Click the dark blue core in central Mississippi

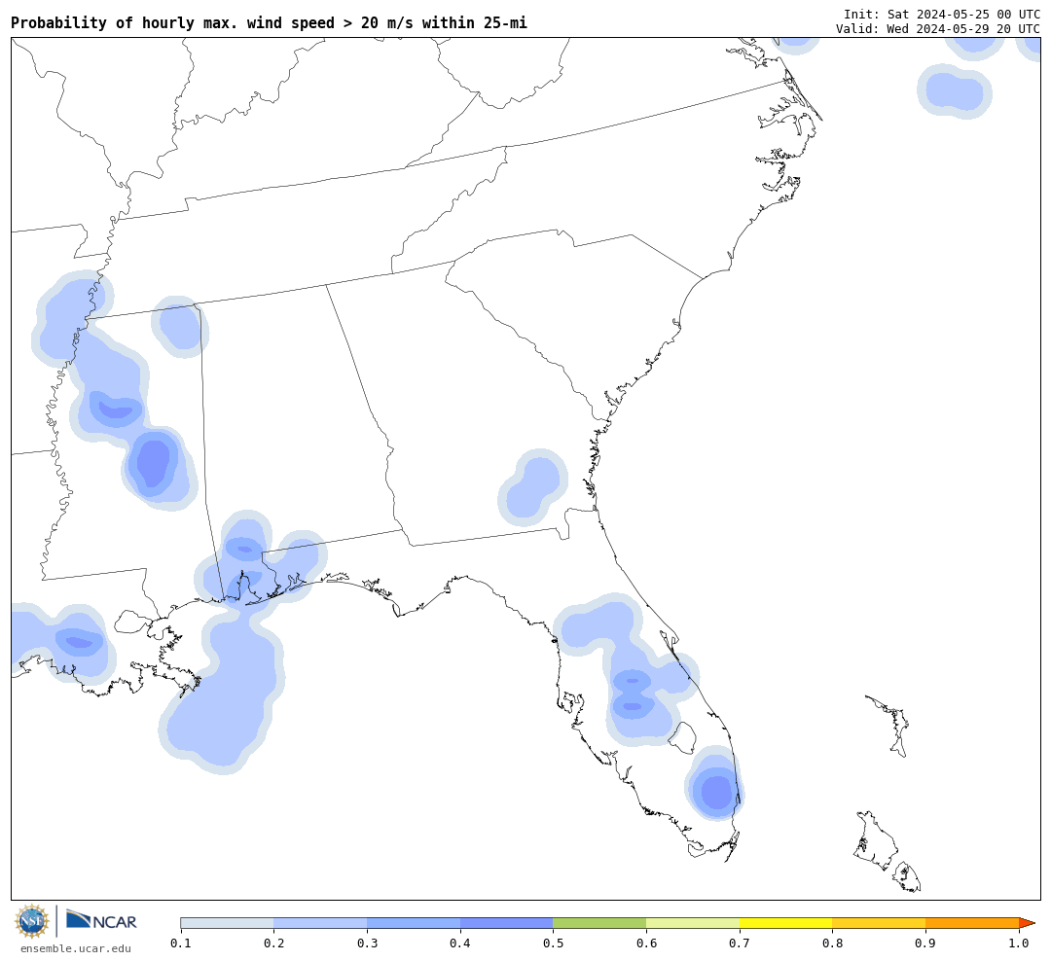click(154, 462)
